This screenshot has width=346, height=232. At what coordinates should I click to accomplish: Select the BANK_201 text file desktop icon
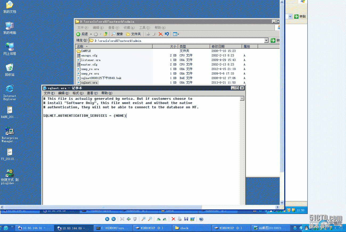tap(10, 112)
